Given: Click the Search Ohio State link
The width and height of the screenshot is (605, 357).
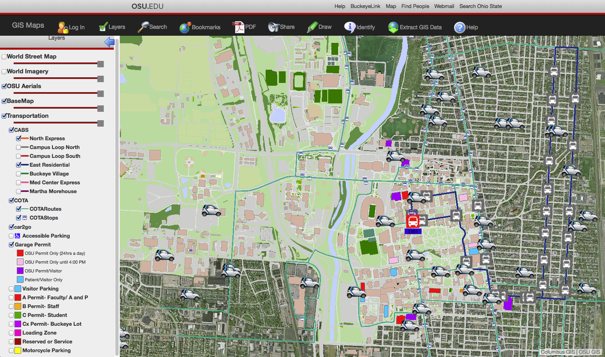Looking at the screenshot, I should tap(480, 6).
